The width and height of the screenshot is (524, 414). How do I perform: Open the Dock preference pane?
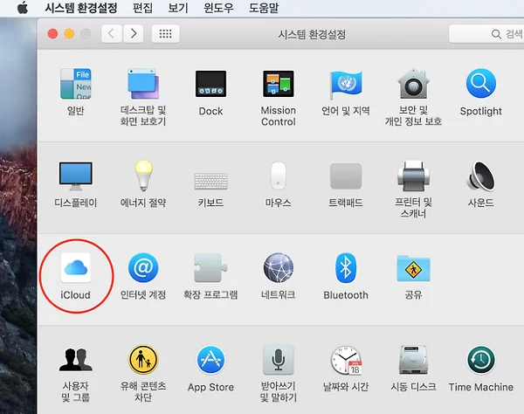pos(210,92)
